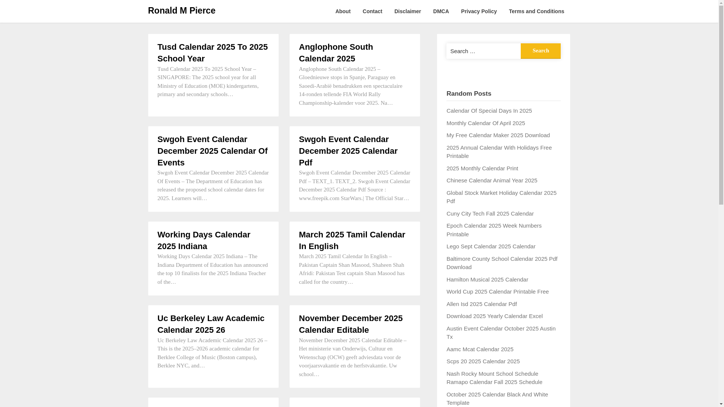Select the Random Posts heading

pyautogui.click(x=469, y=94)
